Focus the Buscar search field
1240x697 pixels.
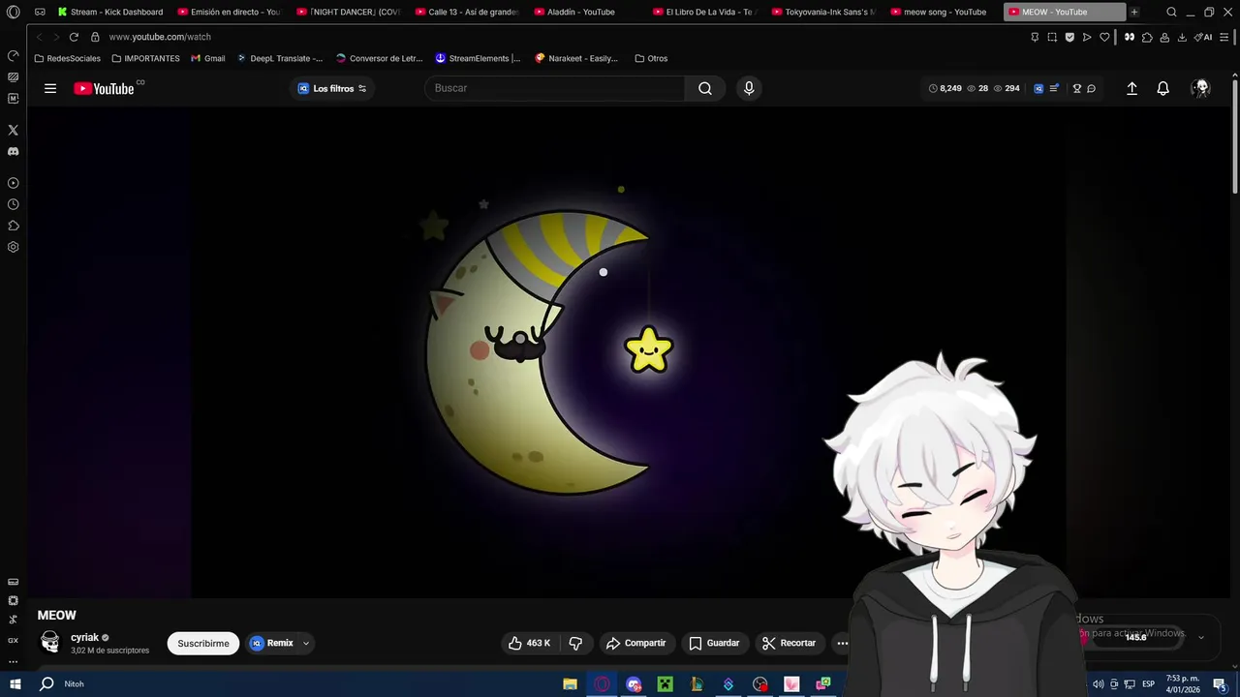pos(555,88)
